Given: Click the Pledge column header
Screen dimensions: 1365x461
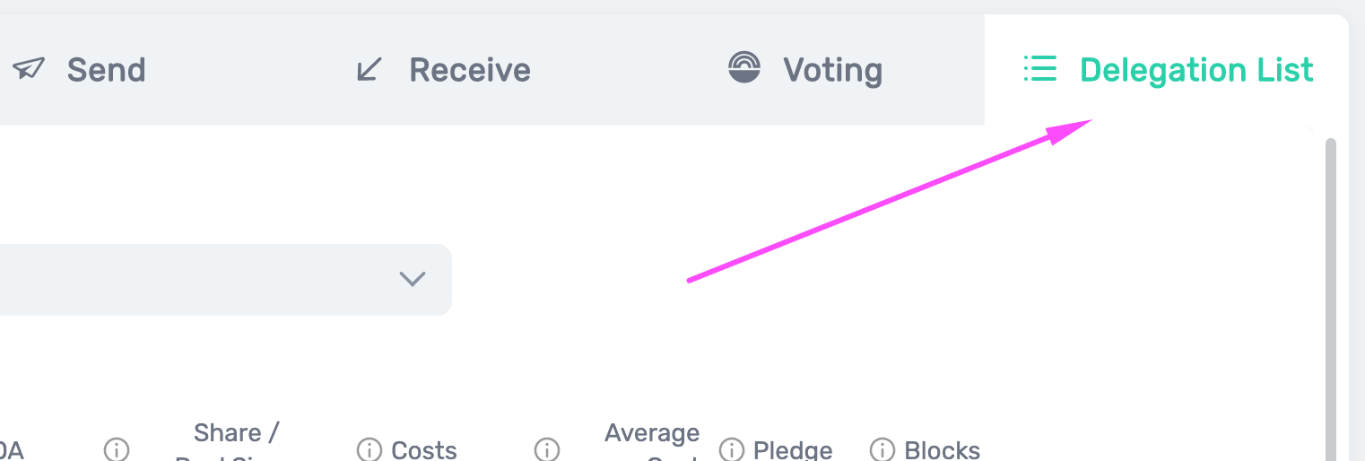Looking at the screenshot, I should pos(793,449).
